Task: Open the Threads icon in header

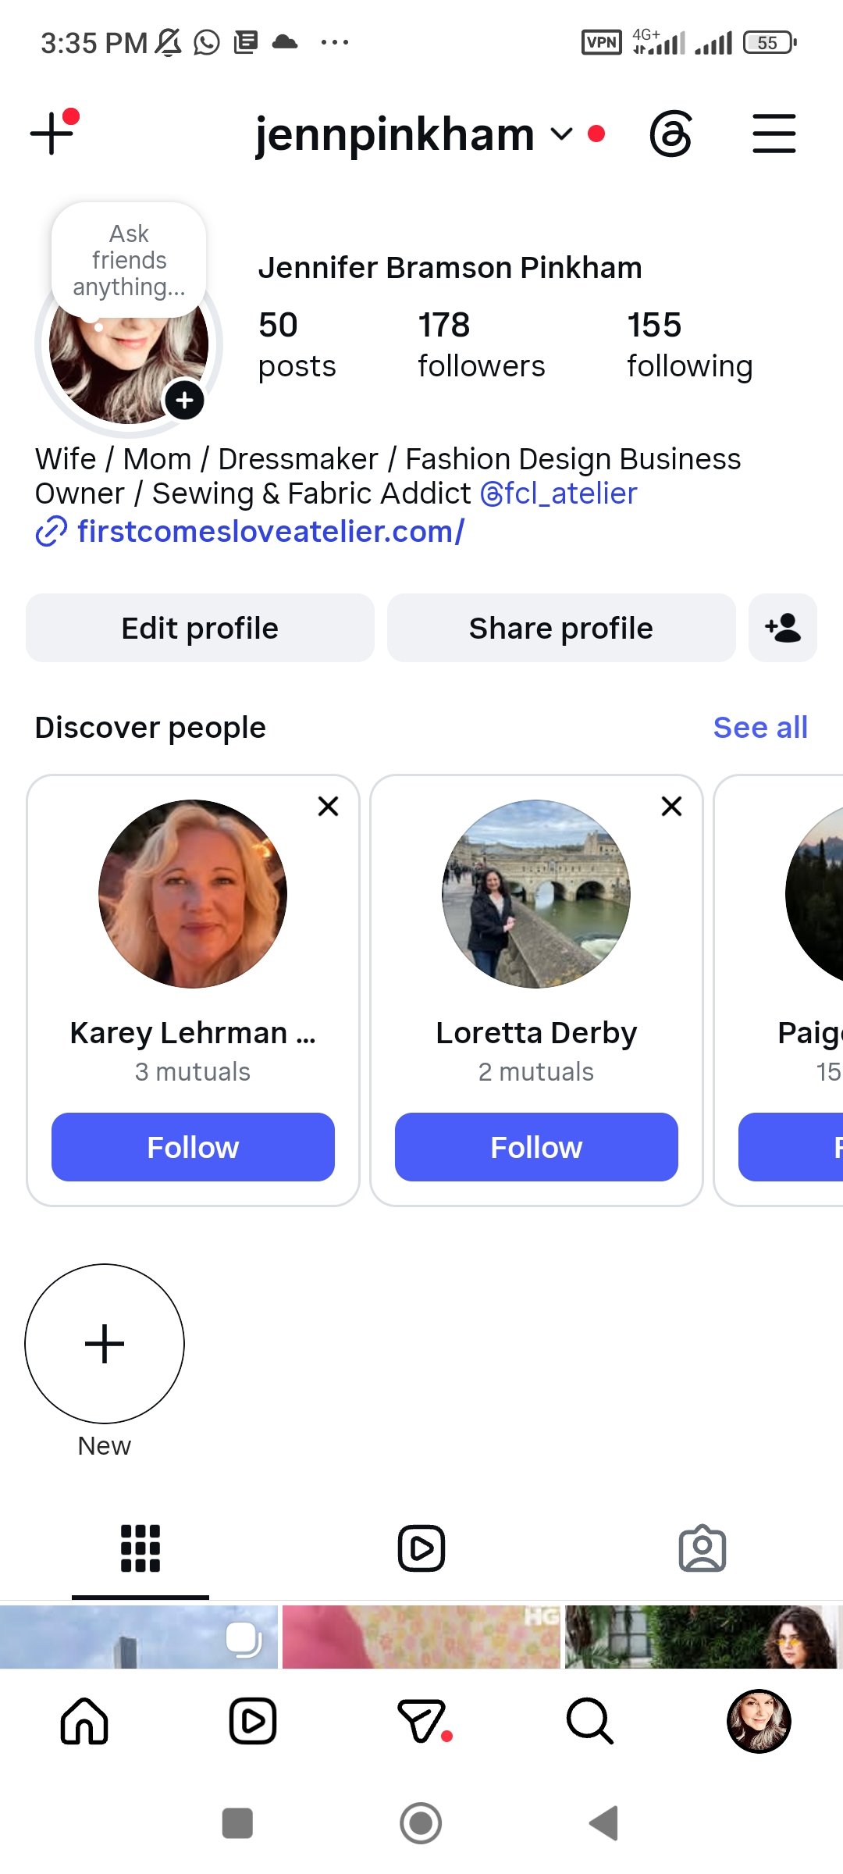Action: coord(670,134)
